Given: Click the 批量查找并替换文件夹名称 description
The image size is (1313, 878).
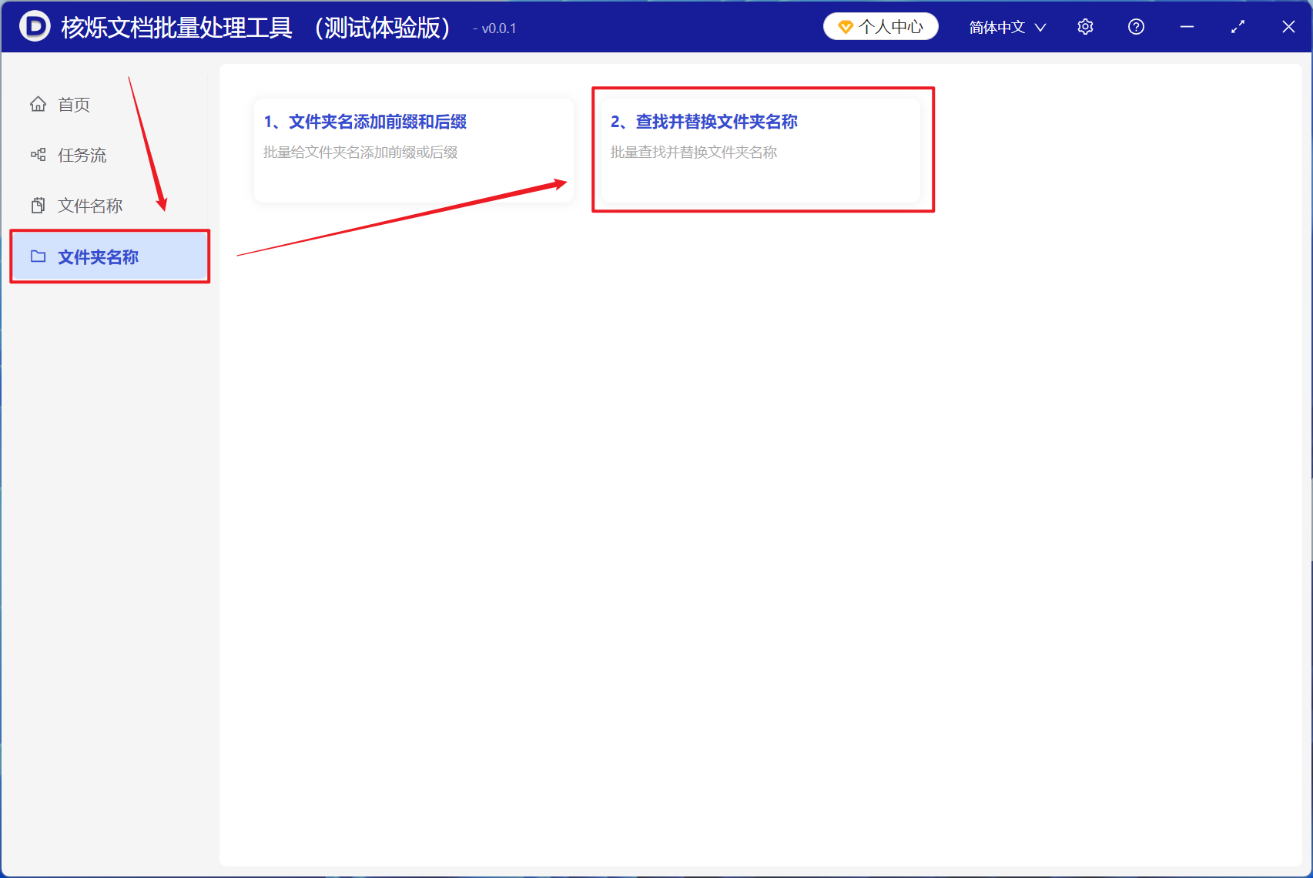Looking at the screenshot, I should 694,152.
